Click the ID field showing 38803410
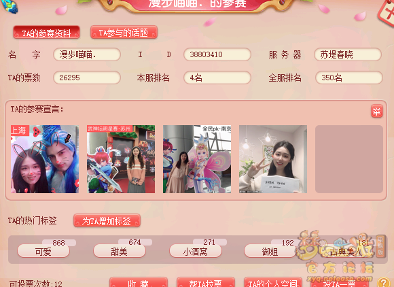394x287 pixels. [x=217, y=54]
